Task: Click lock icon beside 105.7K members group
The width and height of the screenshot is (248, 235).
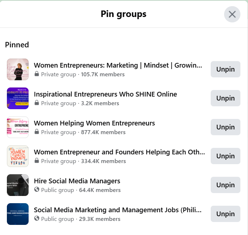Action: [37, 74]
